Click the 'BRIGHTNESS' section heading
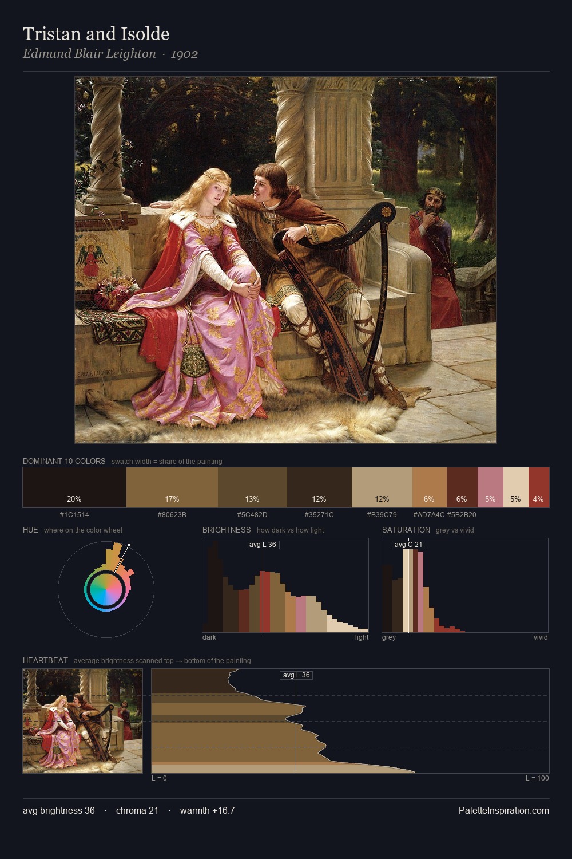The image size is (572, 859). coord(227,530)
